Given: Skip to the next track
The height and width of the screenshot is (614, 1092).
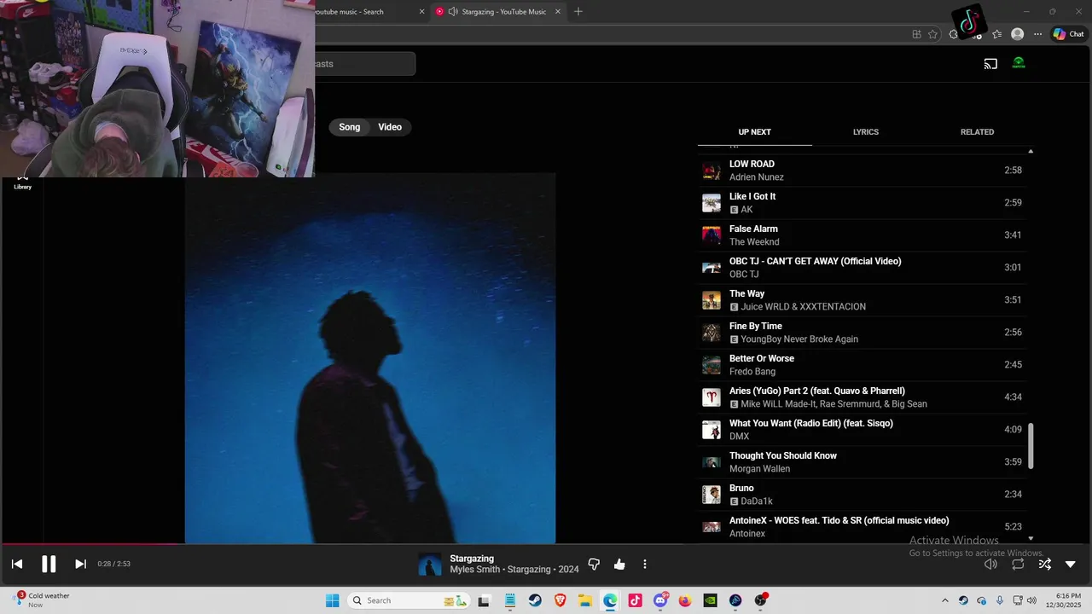Looking at the screenshot, I should point(80,564).
